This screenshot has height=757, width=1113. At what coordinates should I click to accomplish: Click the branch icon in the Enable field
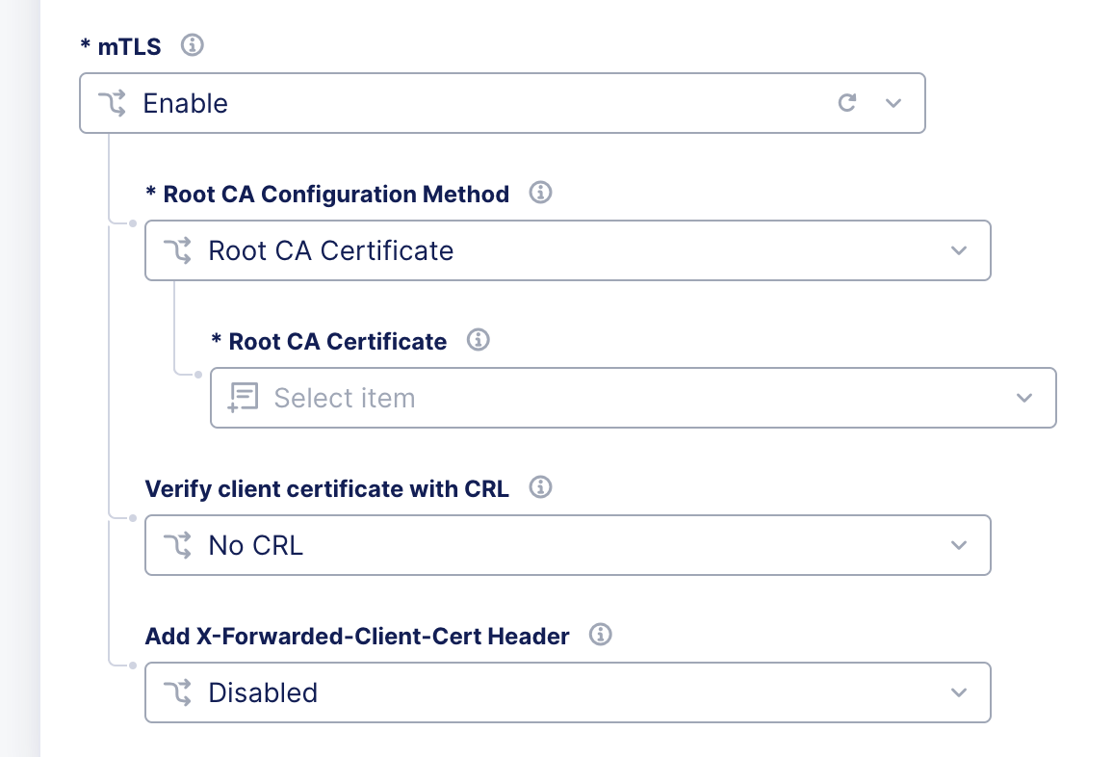(x=113, y=103)
